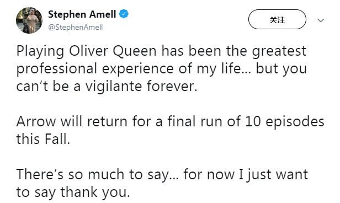Screen dimensions: 340x203
Task: Open Stephen Amell's profile avatar
Action: coord(29,20)
